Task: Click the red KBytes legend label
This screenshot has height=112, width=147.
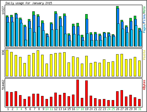Action: click(x=144, y=85)
